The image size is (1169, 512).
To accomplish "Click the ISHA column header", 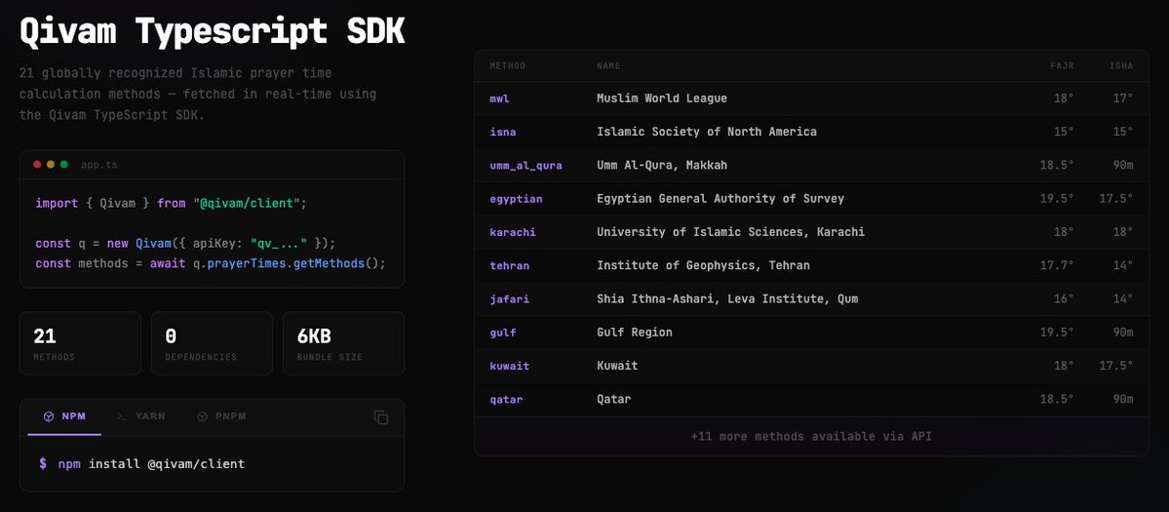I will [x=1120, y=65].
